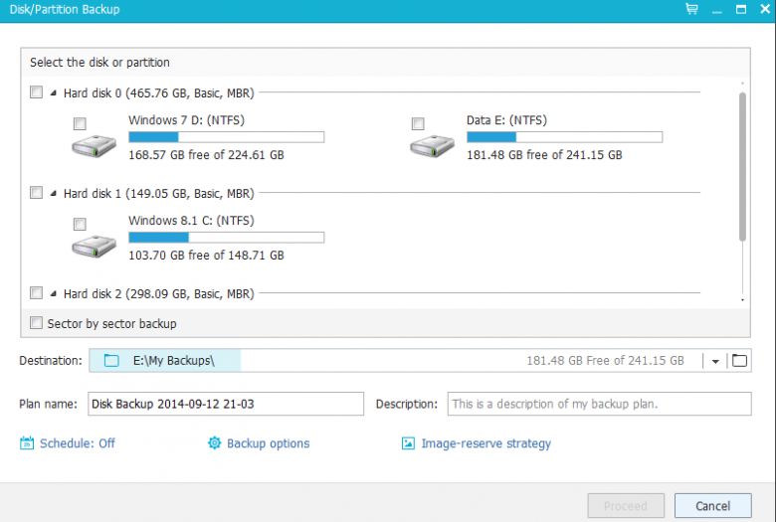Check the Hard disk 2 checkbox
Image resolution: width=776 pixels, height=522 pixels.
coord(36,293)
